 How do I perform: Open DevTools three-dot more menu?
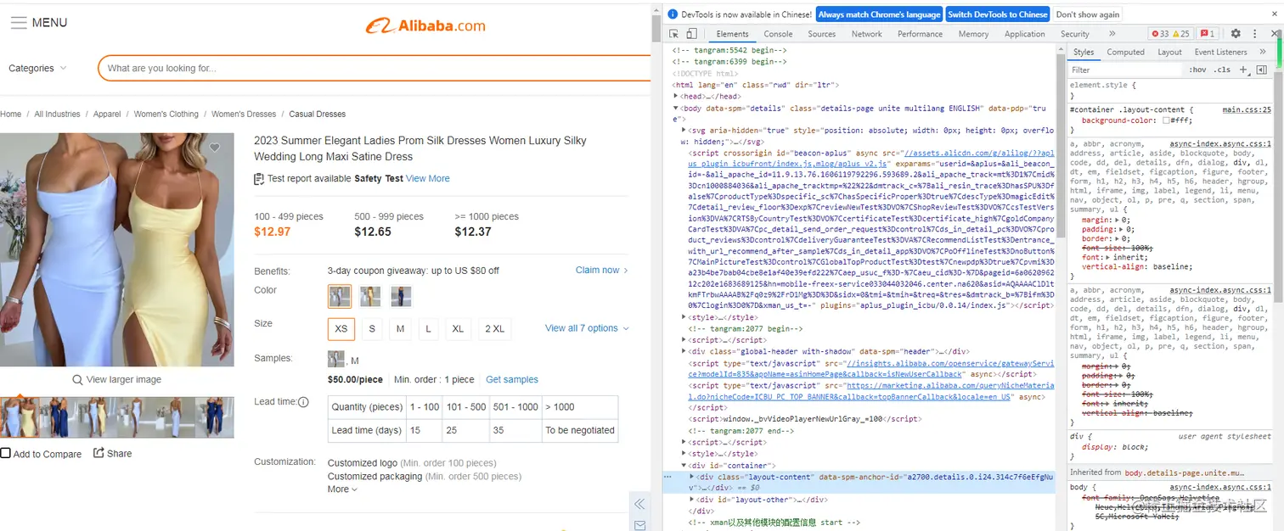tap(1253, 34)
